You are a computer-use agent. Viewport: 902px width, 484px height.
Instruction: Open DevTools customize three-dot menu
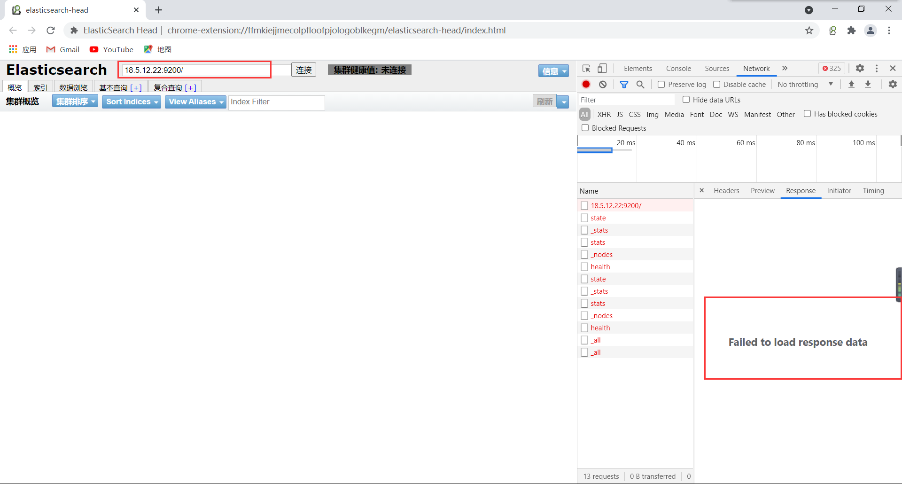point(877,69)
